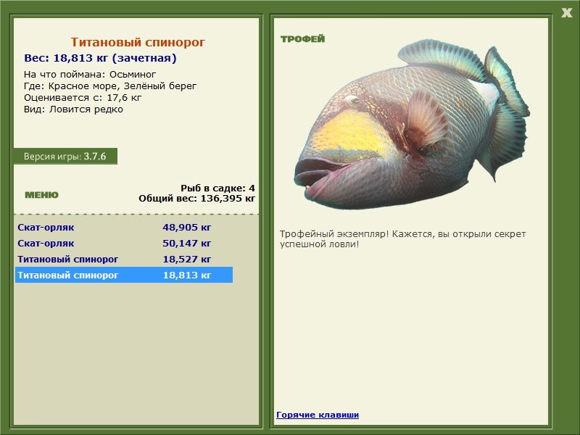Screen dimensions: 580x435
Task: Click the orange Титановый спинорог heading
Action: pyautogui.click(x=138, y=42)
